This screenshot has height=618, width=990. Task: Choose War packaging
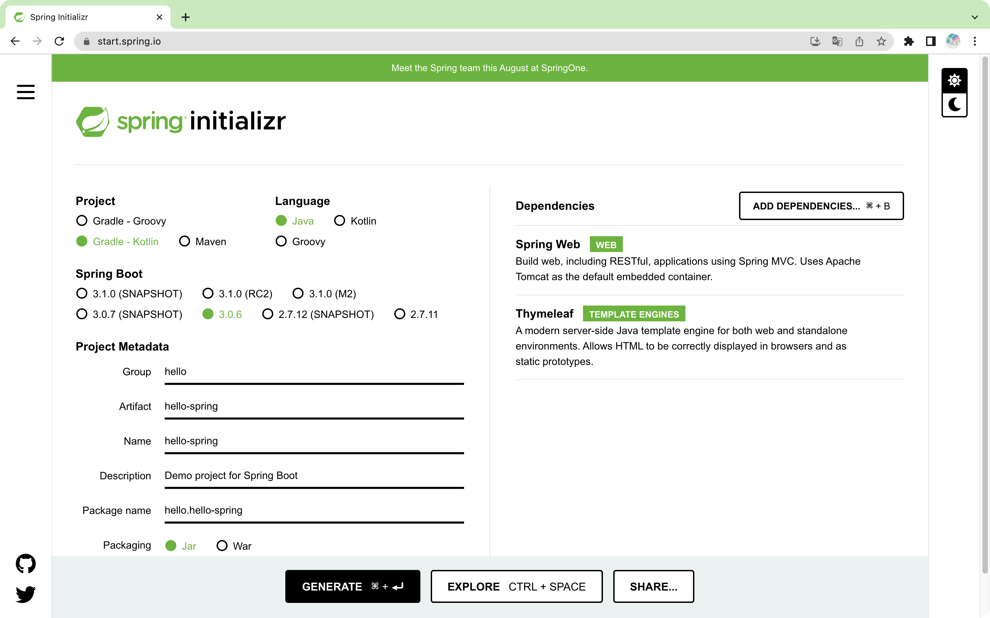(x=234, y=546)
